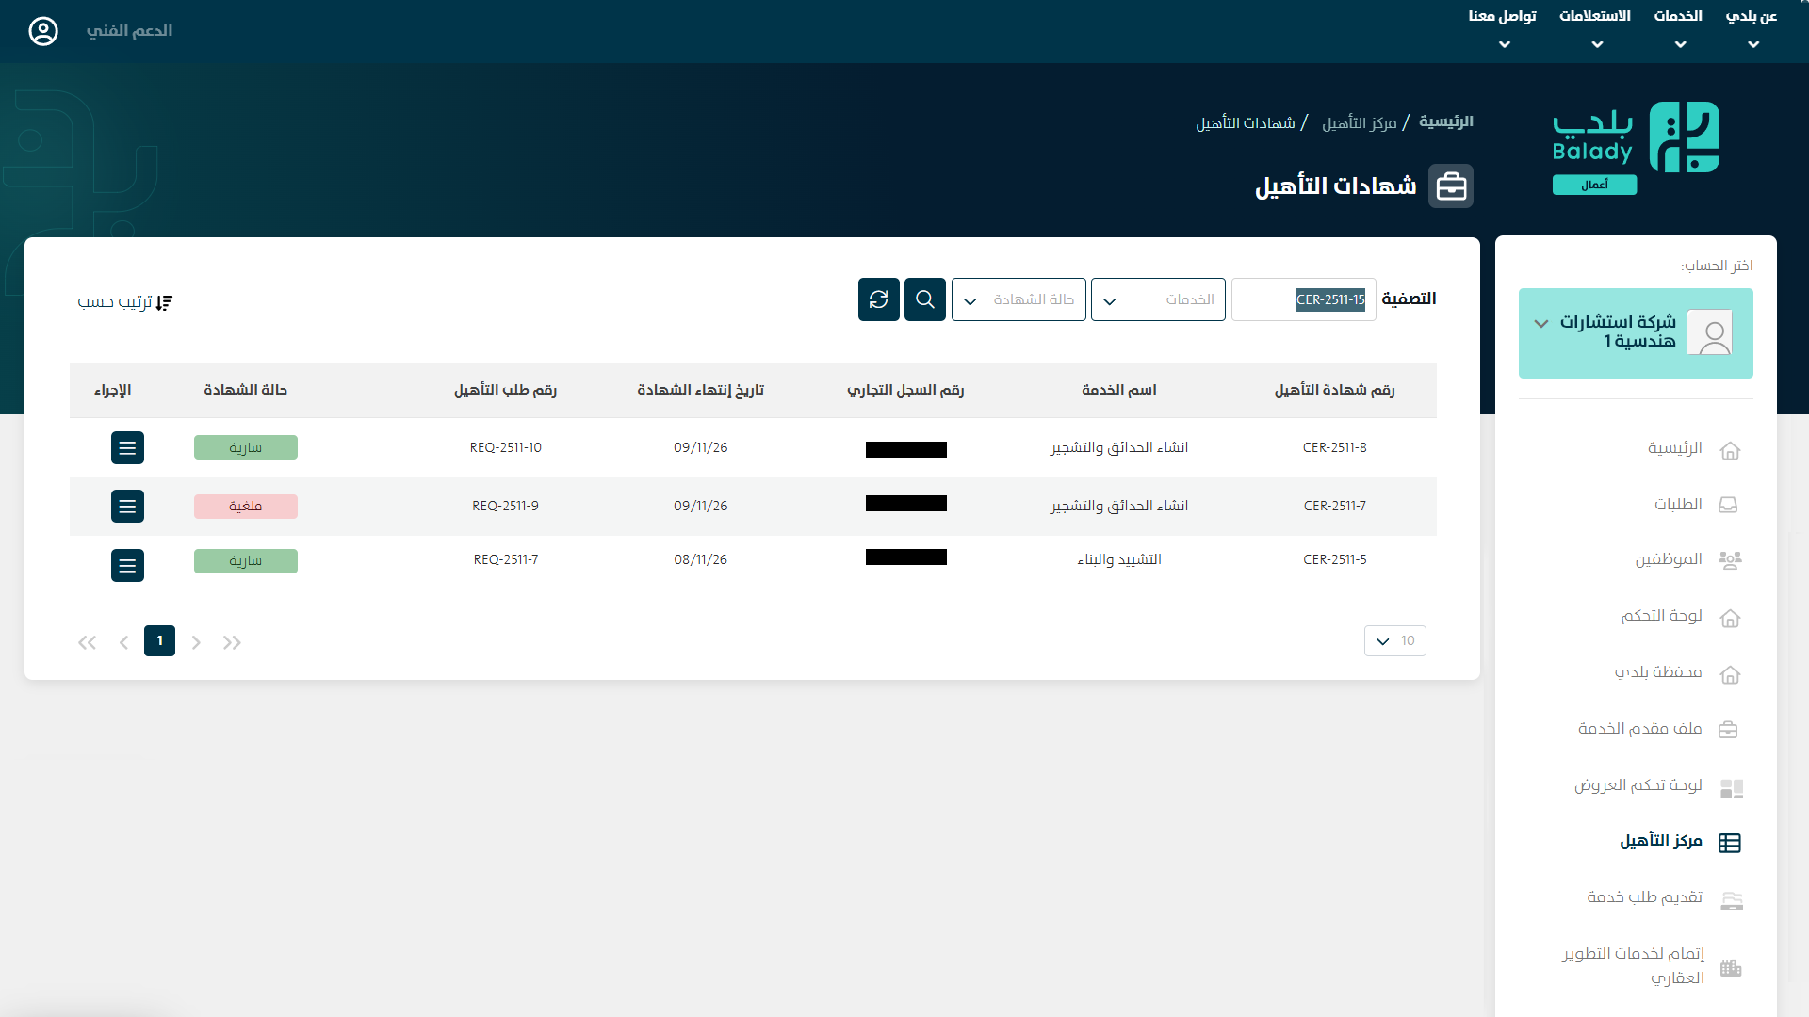Click the الدعم الفني link
Viewport: 1809px width, 1017px height.
tap(129, 31)
